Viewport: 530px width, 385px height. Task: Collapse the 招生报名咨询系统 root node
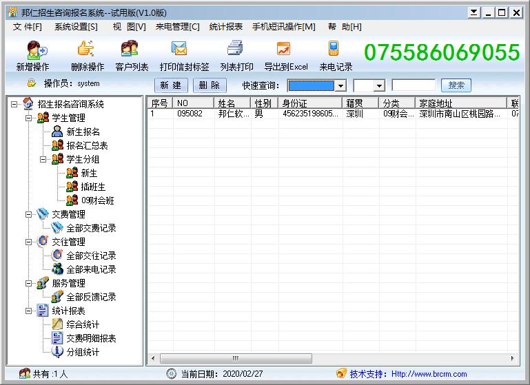(14, 104)
